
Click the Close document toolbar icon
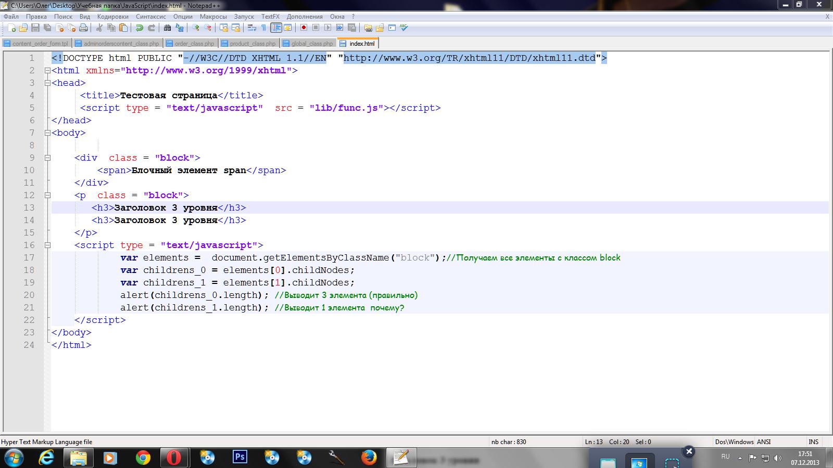(59, 28)
